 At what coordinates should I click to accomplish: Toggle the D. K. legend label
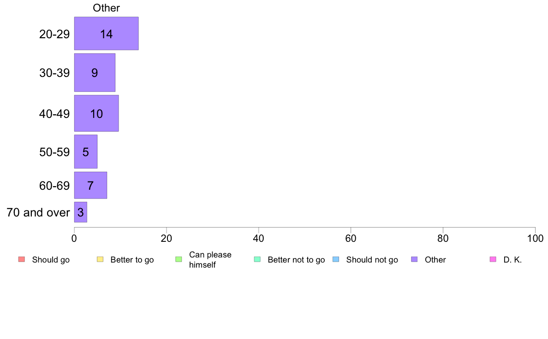click(512, 260)
